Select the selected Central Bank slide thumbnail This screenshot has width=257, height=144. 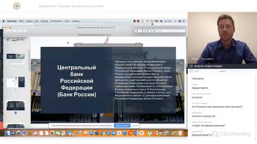click(x=16, y=106)
